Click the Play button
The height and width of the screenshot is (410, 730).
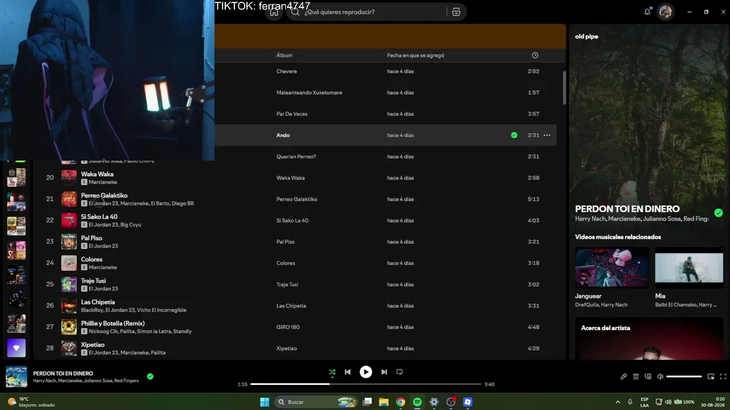click(x=366, y=372)
